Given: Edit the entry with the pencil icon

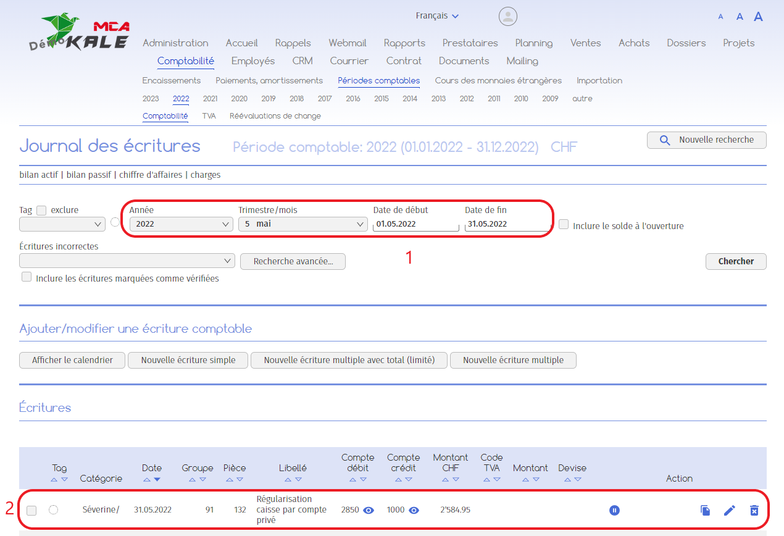Looking at the screenshot, I should [x=730, y=510].
